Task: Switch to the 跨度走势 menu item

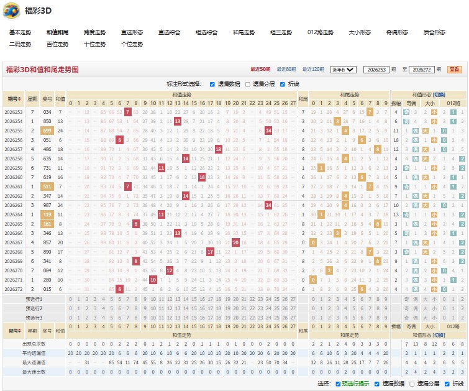Action: pyautogui.click(x=94, y=32)
